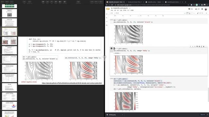Insert a Text box from Keynote toolbar
This screenshot has width=209, height=117.
pyautogui.click(x=52, y=2)
